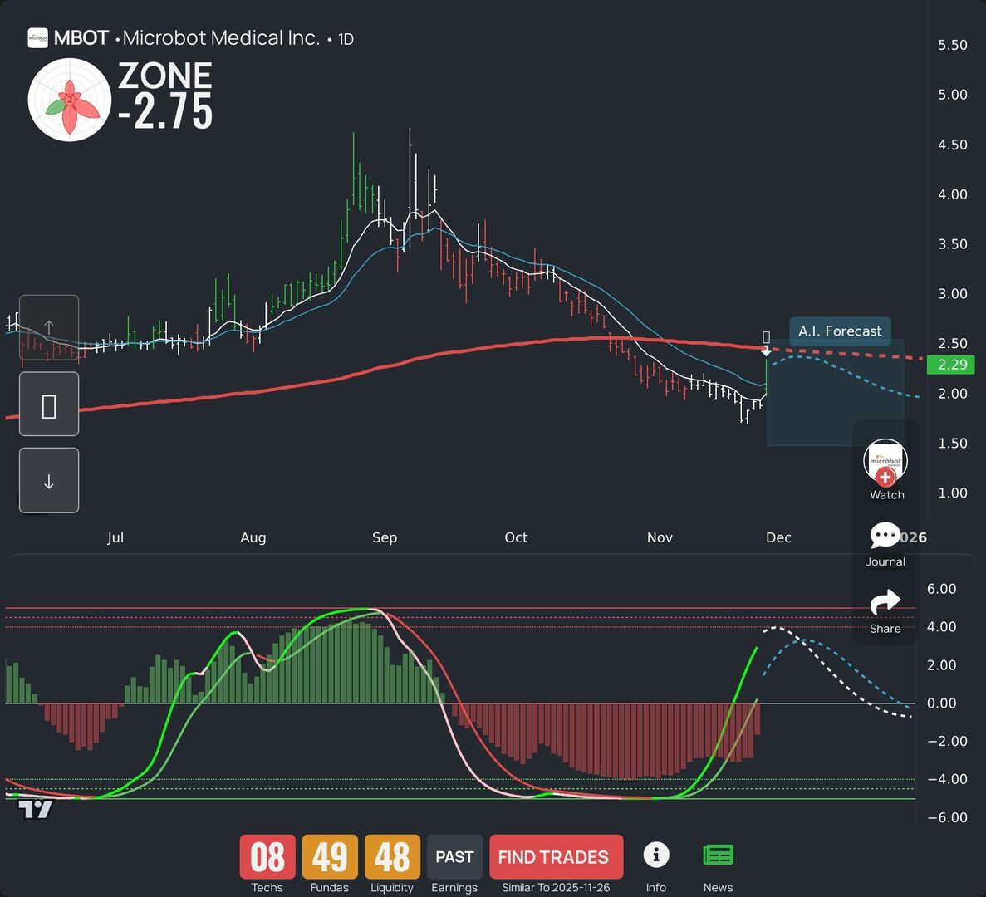This screenshot has height=897, width=986.
Task: Click the Info circle icon
Action: coord(656,854)
